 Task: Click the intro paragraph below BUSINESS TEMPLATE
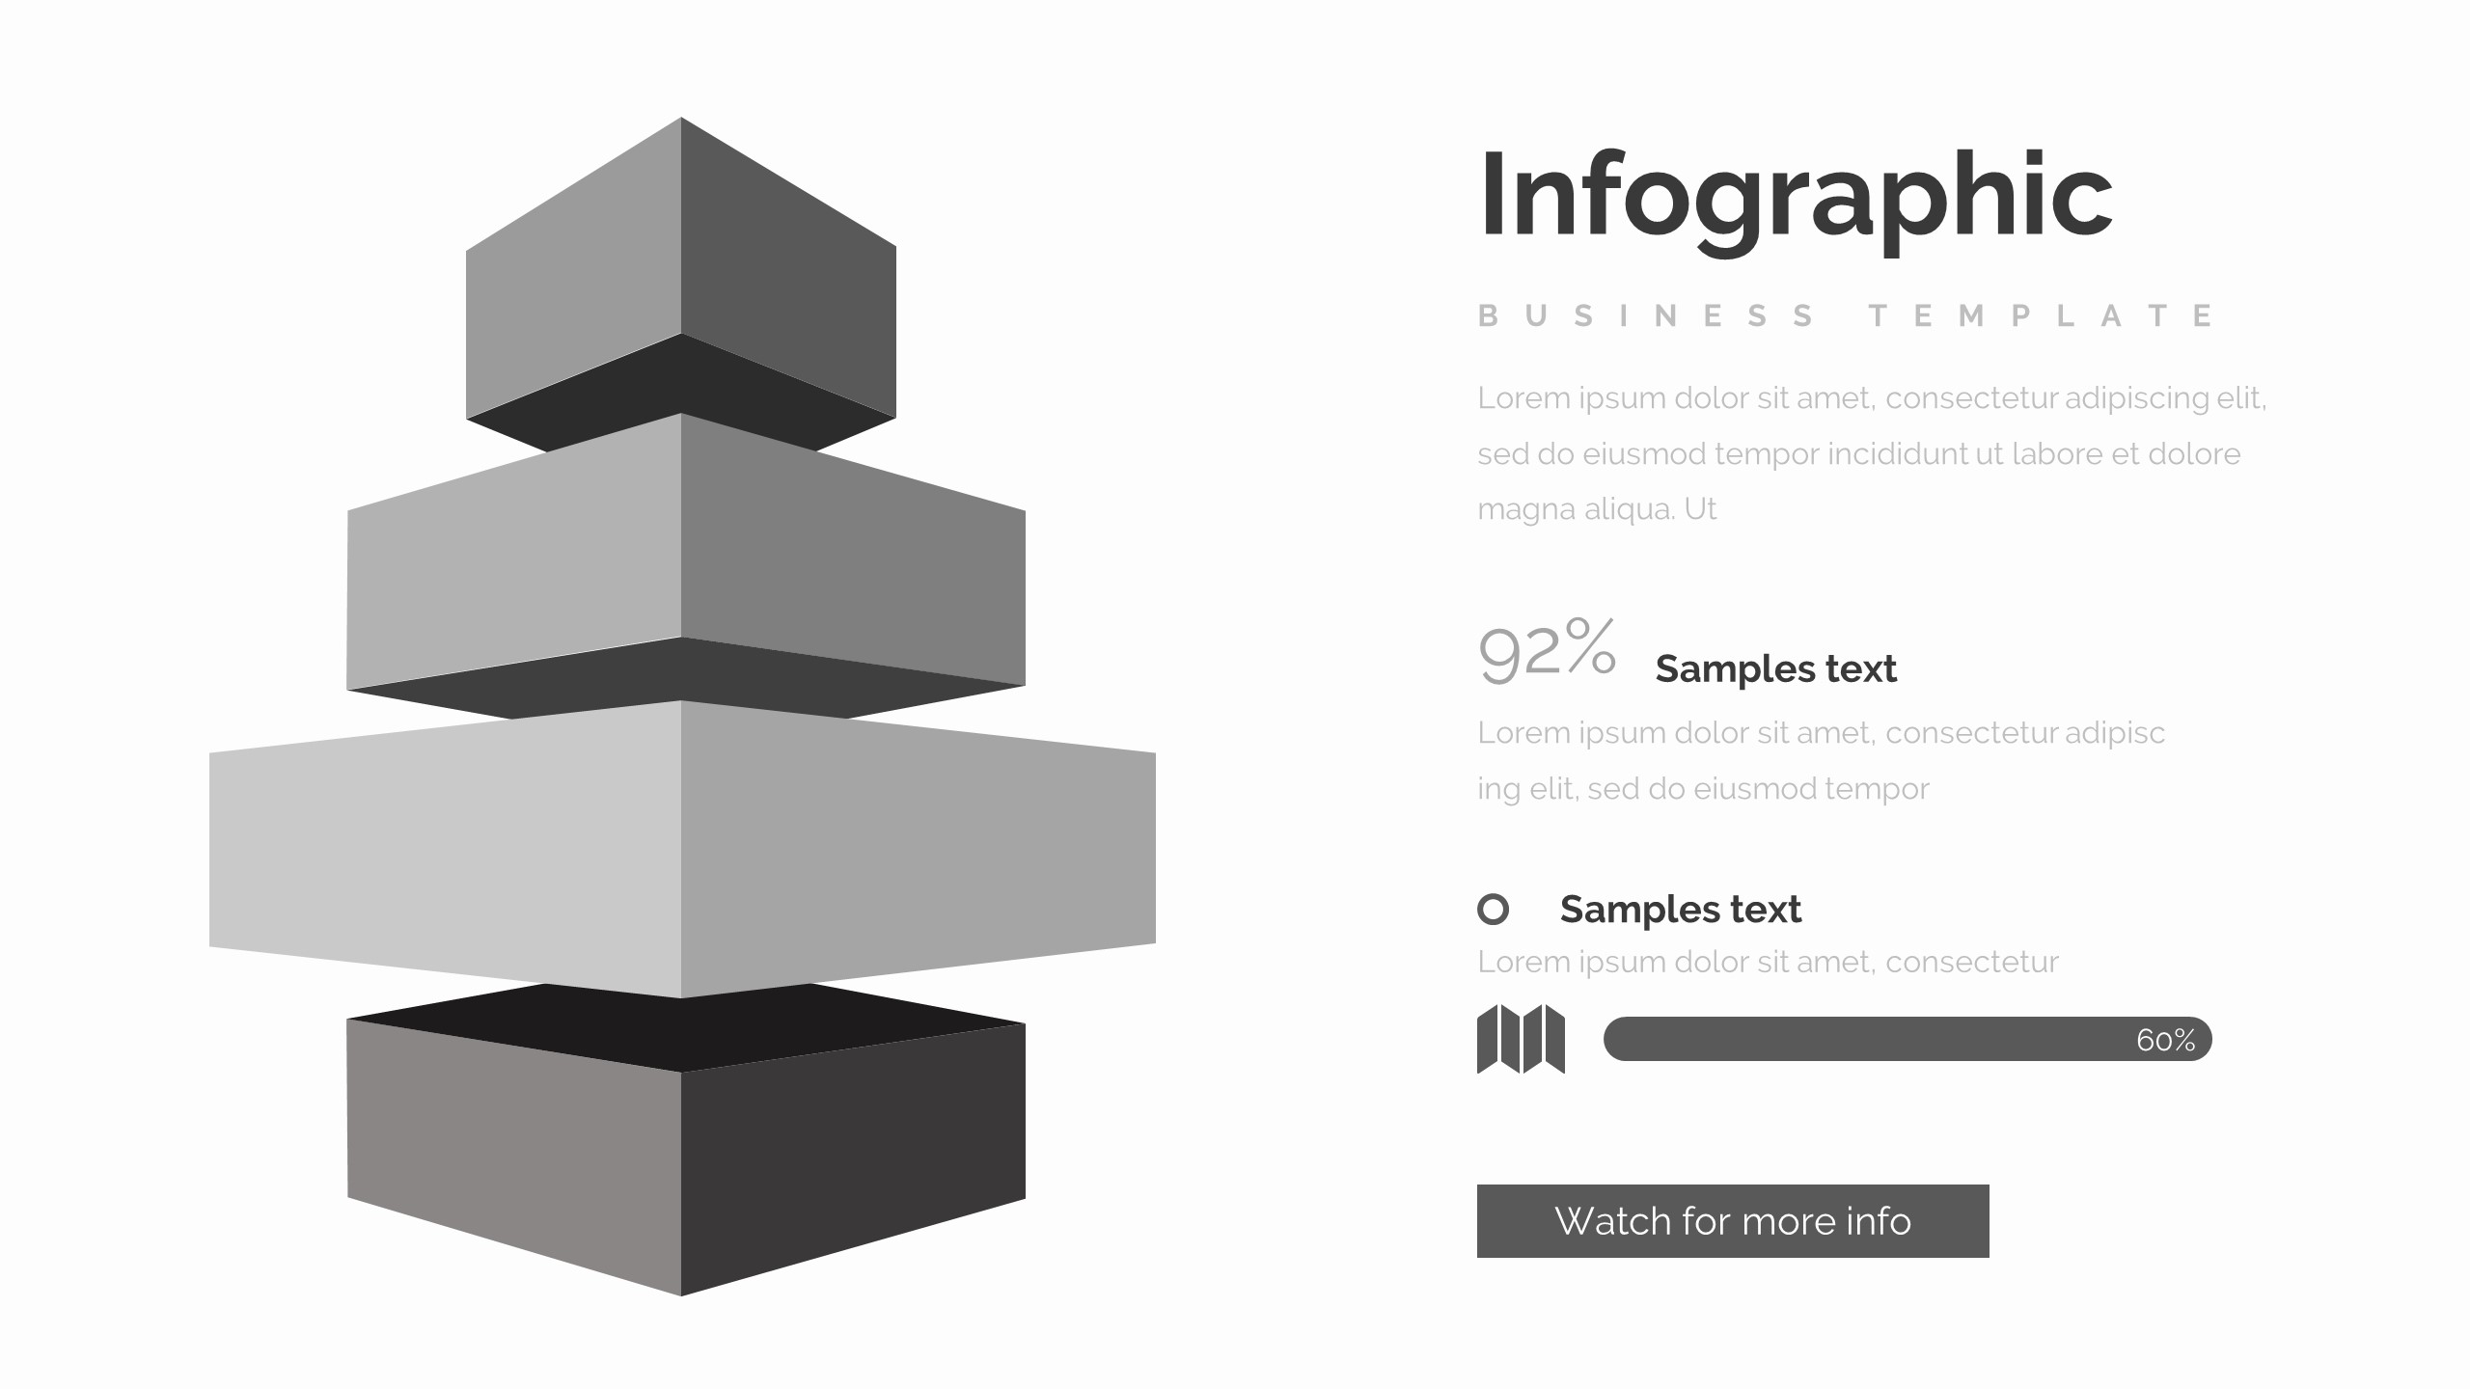pos(1870,453)
